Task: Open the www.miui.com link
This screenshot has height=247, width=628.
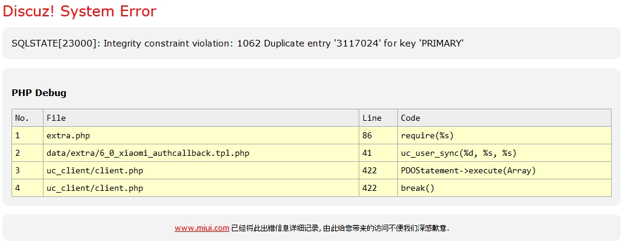Action: tap(202, 228)
